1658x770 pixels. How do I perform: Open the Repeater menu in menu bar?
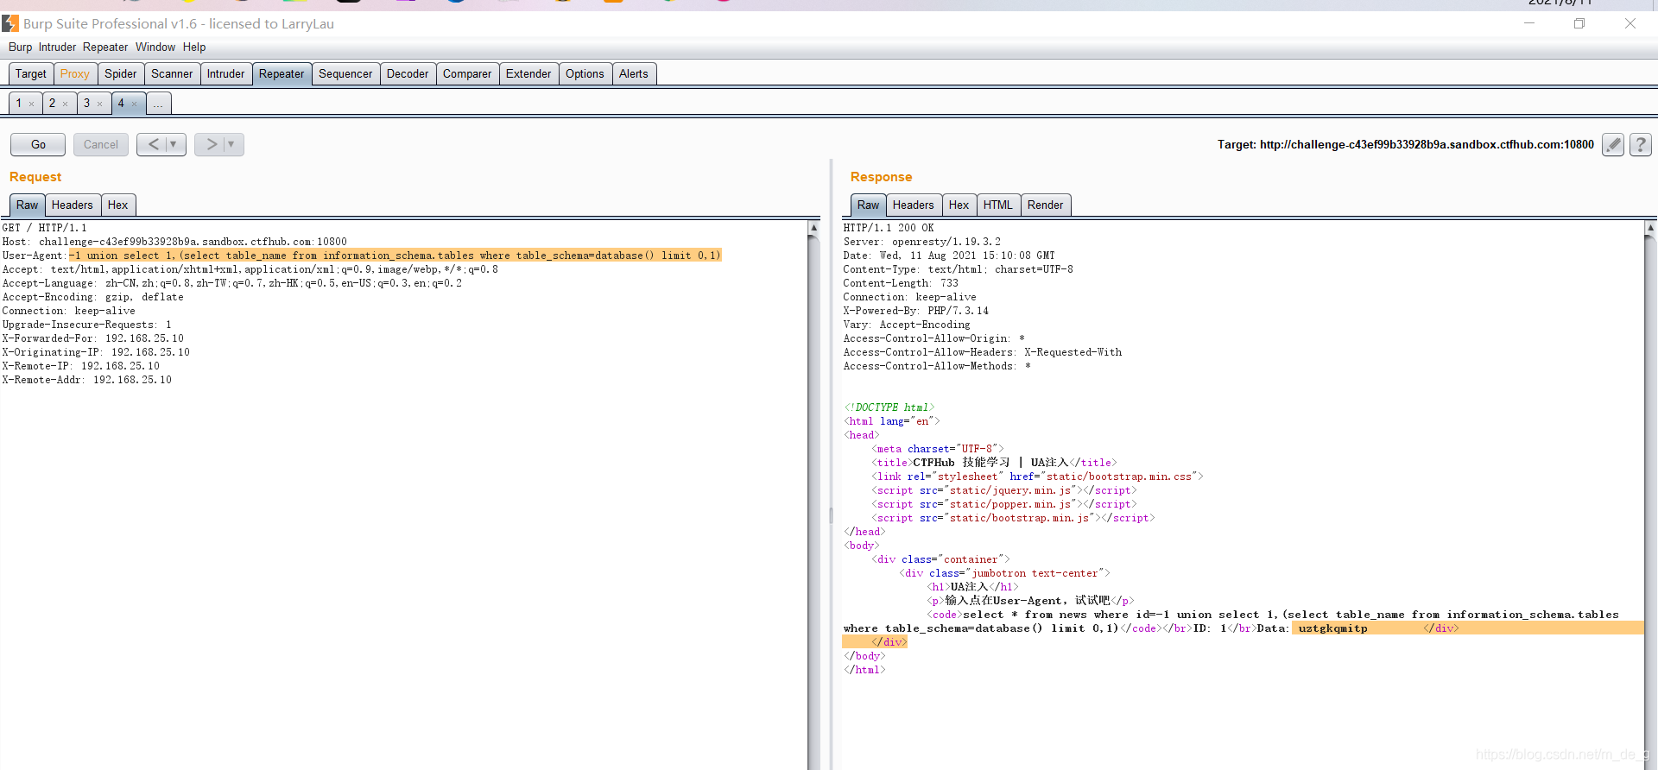[x=105, y=47]
